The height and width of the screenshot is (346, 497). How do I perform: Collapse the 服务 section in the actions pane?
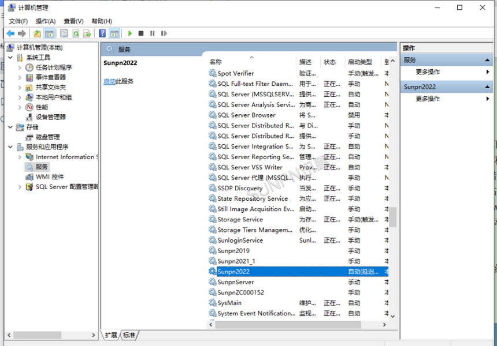tap(487, 60)
